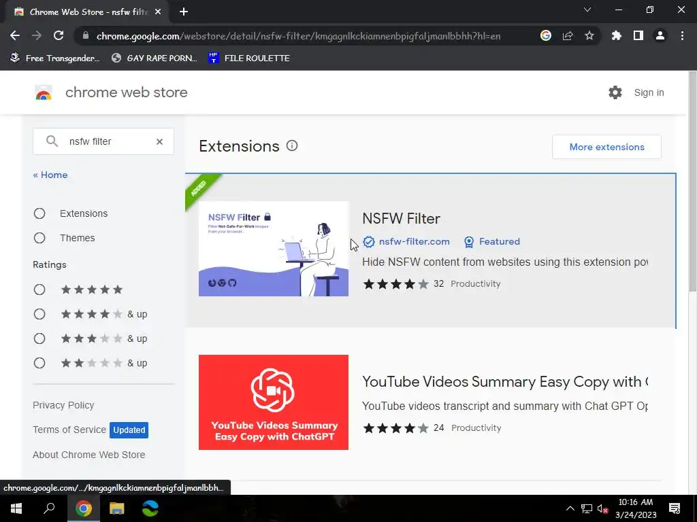Click the Updated badge beside Terms
The height and width of the screenshot is (522, 697).
(x=129, y=430)
